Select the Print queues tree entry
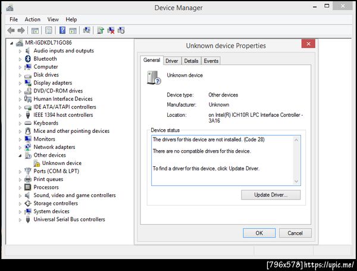 click(48, 179)
